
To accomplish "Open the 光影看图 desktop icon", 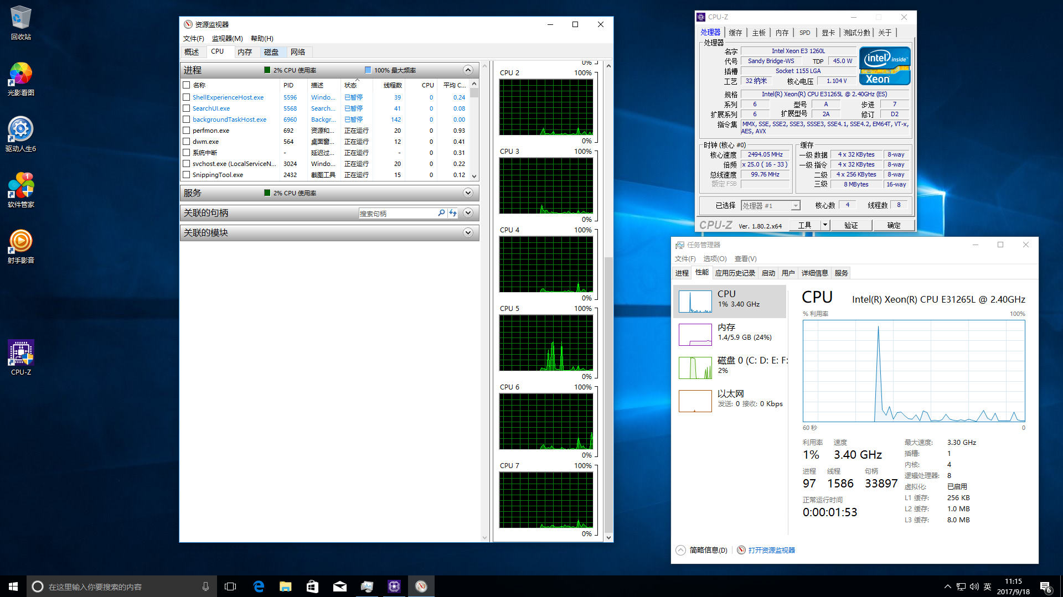I will [20, 74].
